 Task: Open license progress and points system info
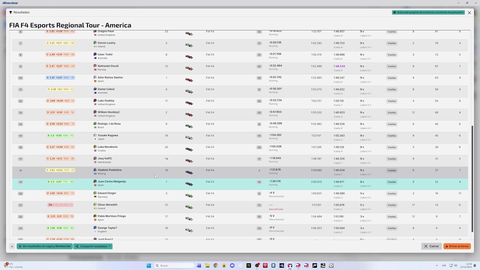pos(428,12)
